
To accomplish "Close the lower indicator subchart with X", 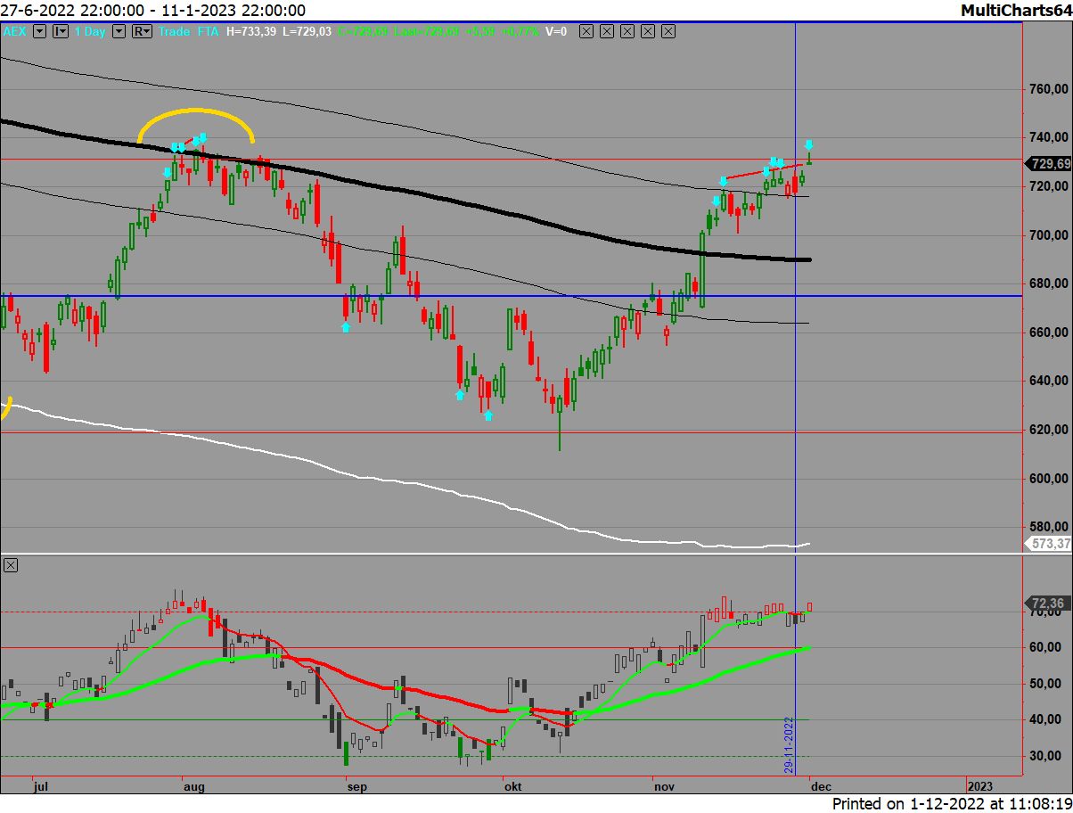I will [x=11, y=566].
